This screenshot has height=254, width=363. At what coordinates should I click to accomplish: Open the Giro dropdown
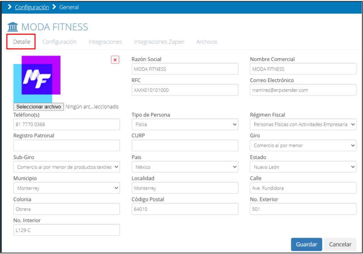coord(303,145)
